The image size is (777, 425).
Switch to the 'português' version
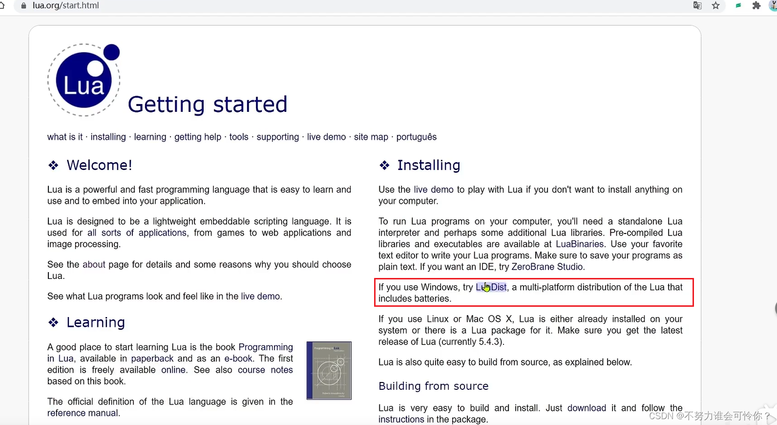(x=417, y=137)
